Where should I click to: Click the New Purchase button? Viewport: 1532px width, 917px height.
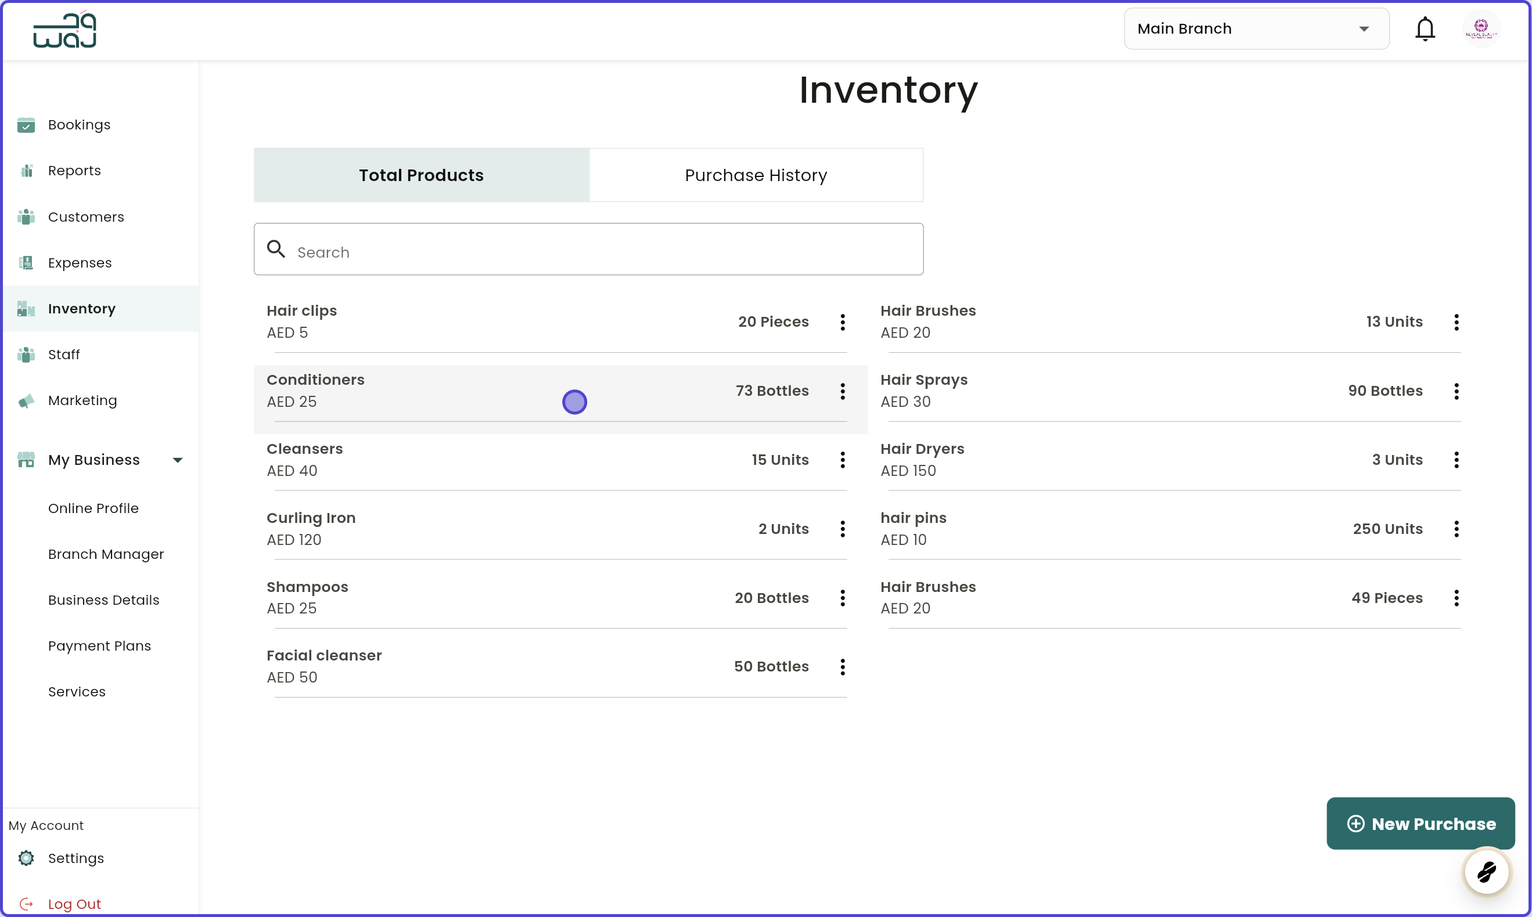pyautogui.click(x=1420, y=823)
